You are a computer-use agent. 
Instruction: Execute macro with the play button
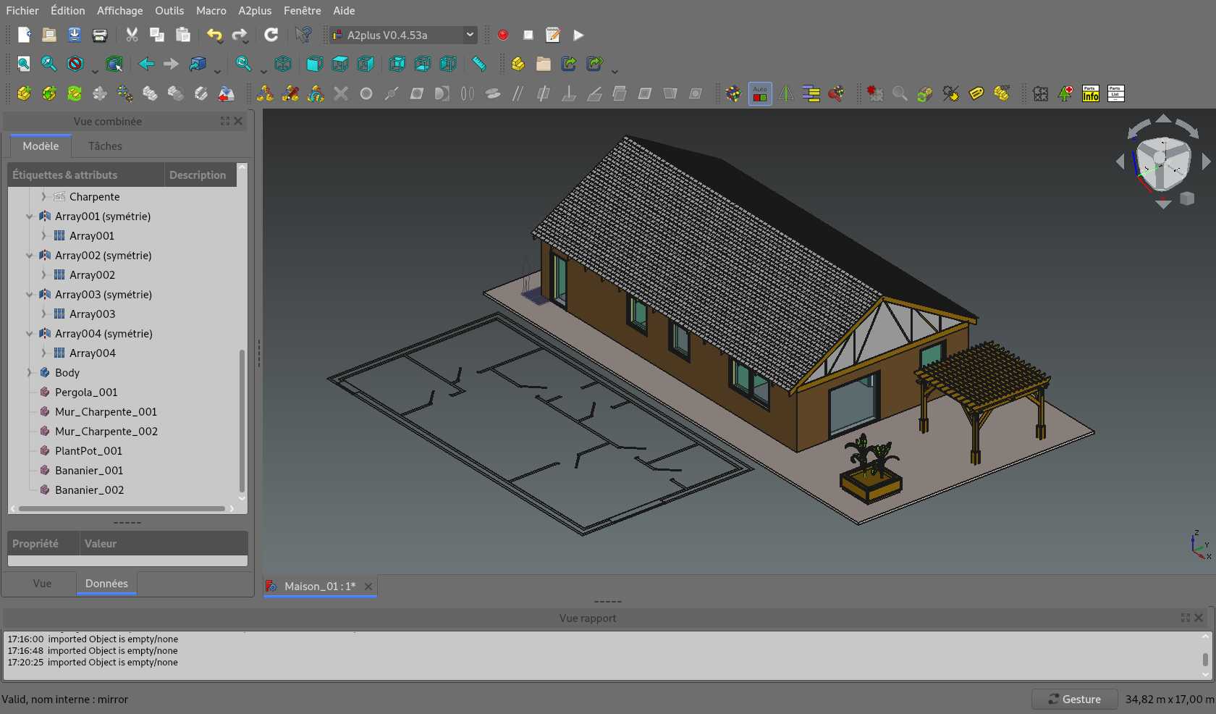coord(578,35)
